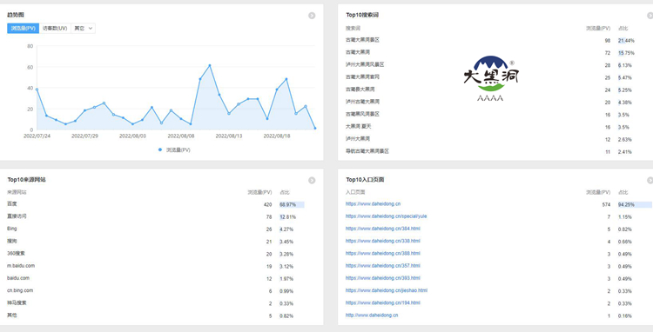Viewport: 653px width, 332px height.
Task: Expand the 其它 dropdown on the trend chart
Action: [84, 29]
